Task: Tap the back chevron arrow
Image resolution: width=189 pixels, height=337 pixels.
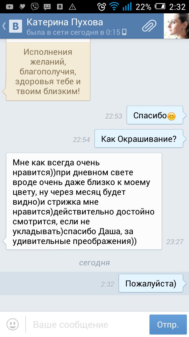Action: click(4, 26)
